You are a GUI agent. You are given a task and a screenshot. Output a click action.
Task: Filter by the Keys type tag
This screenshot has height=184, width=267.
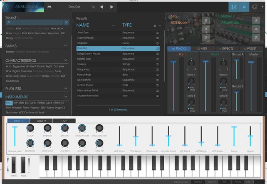coord(53,28)
